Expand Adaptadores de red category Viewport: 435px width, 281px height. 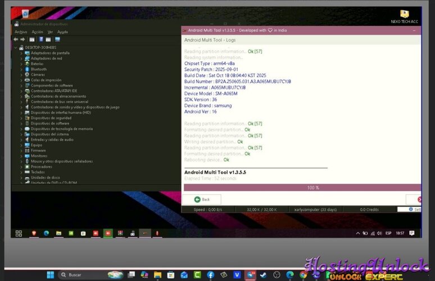21,58
